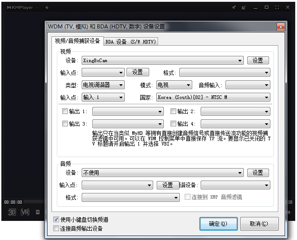Image resolution: width=297 pixels, height=240 pixels.
Task: Open the 输出 3 dropdown list
Action: 128,124
